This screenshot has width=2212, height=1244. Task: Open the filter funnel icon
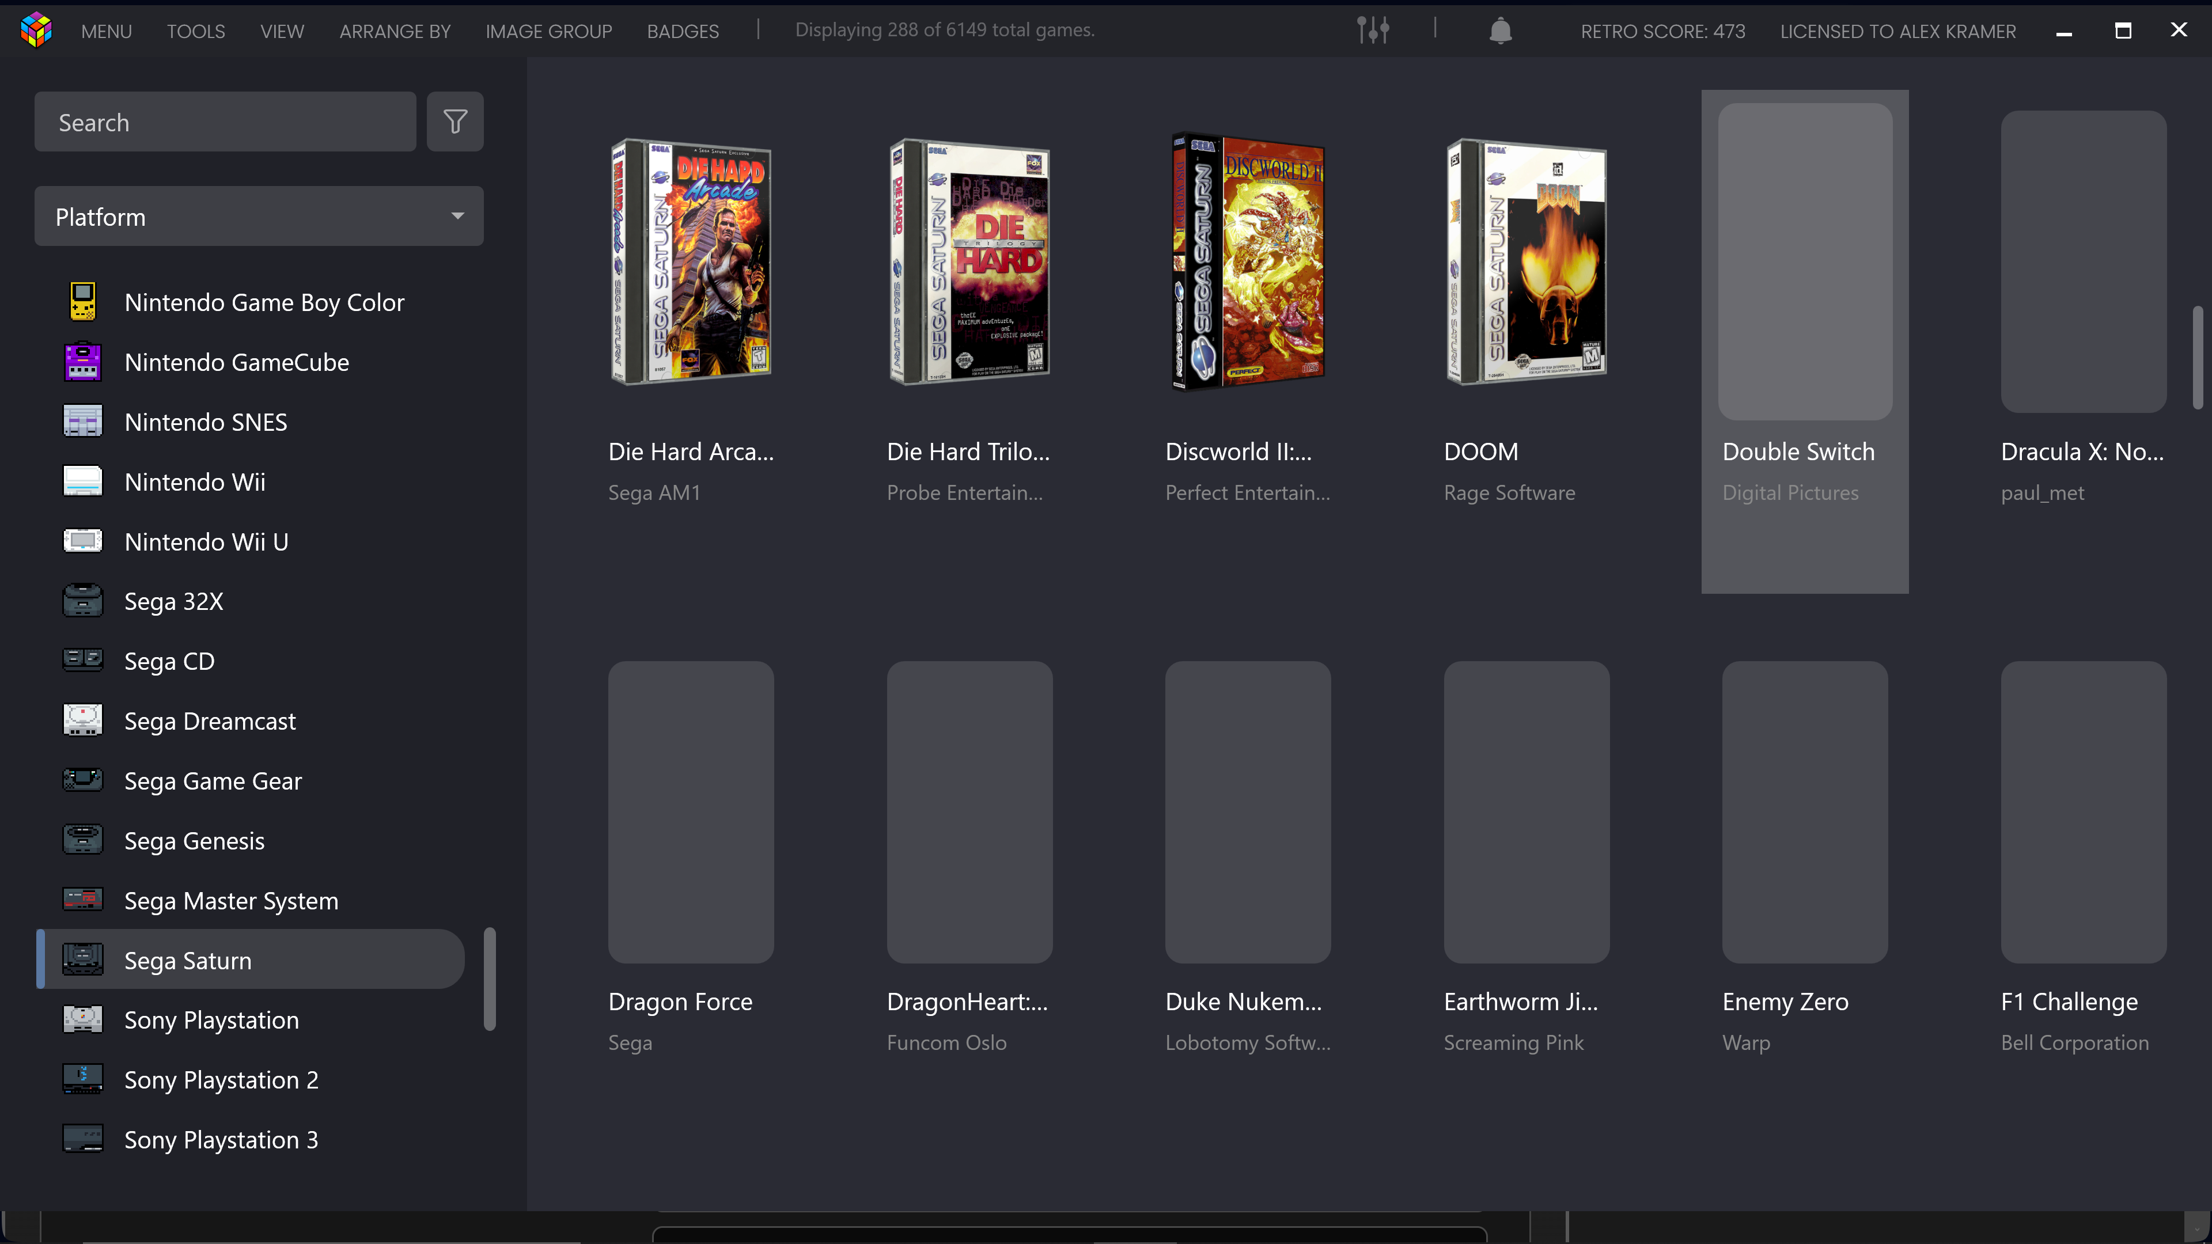coord(455,122)
